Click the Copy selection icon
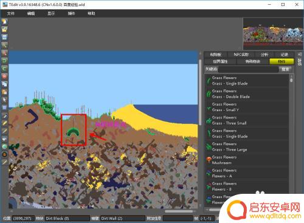The width and height of the screenshot is (304, 223). 4,84
